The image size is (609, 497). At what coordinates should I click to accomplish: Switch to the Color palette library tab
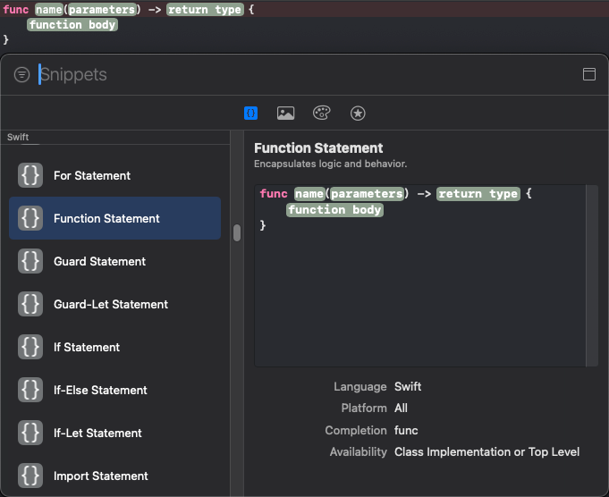(x=322, y=113)
